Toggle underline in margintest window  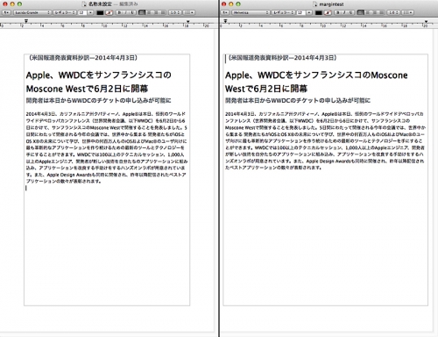pyautogui.click(x=351, y=12)
